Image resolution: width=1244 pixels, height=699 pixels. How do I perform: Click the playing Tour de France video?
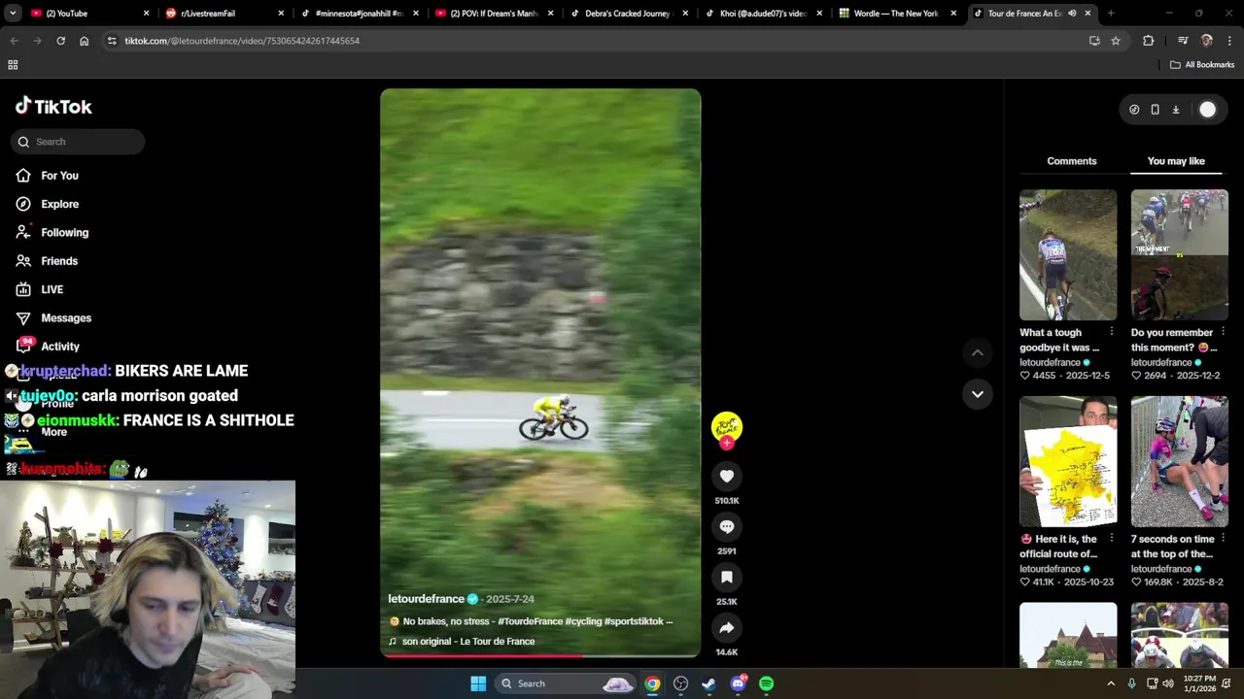540,374
